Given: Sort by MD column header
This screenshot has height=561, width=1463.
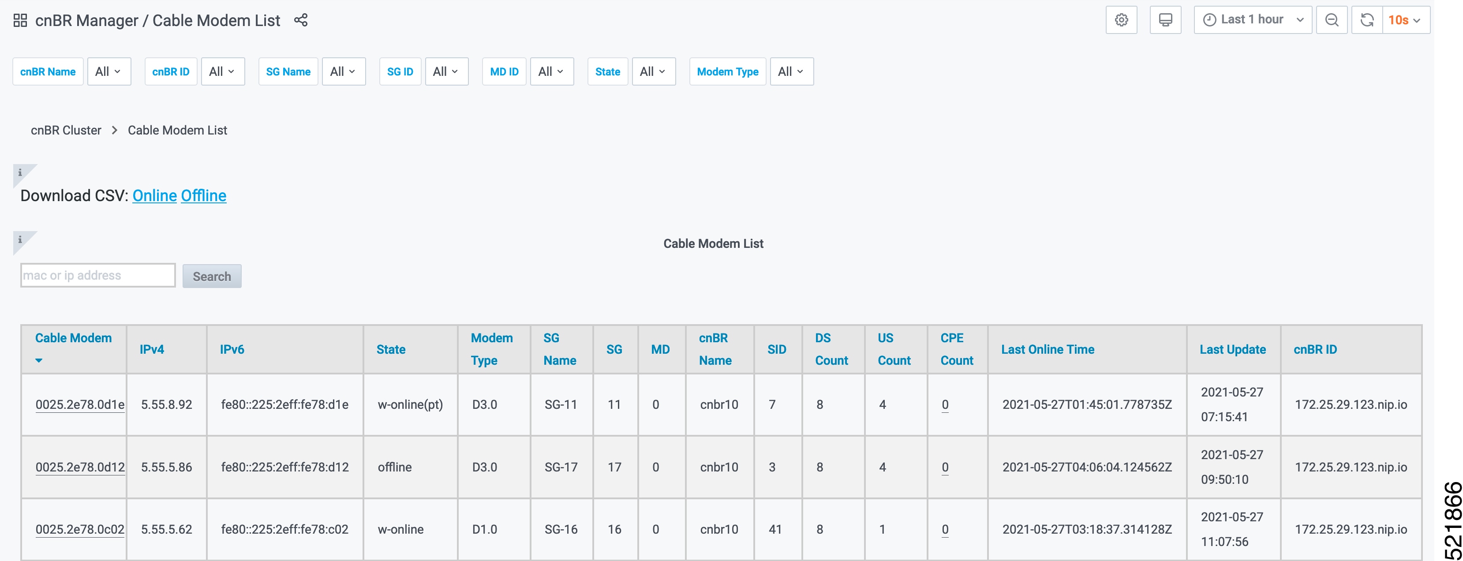Looking at the screenshot, I should pyautogui.click(x=661, y=350).
